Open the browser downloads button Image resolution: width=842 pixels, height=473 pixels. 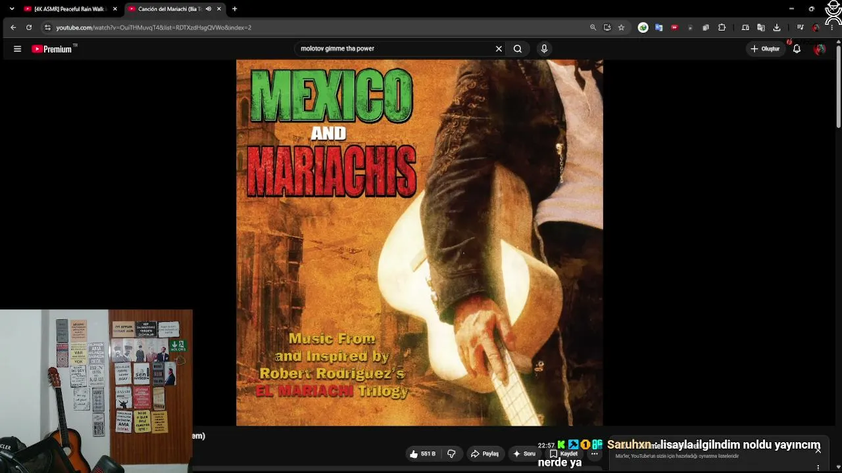[x=777, y=28]
